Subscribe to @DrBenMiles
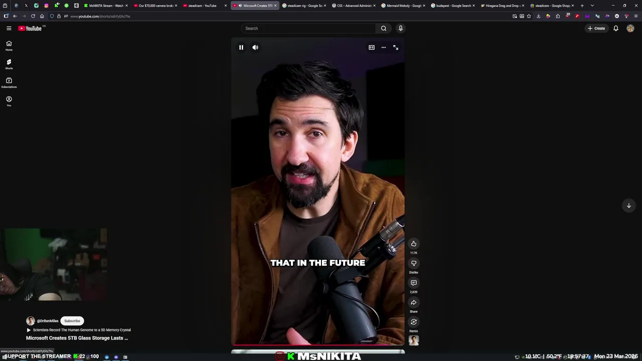Viewport: 642px width, 361px height. [x=72, y=321]
